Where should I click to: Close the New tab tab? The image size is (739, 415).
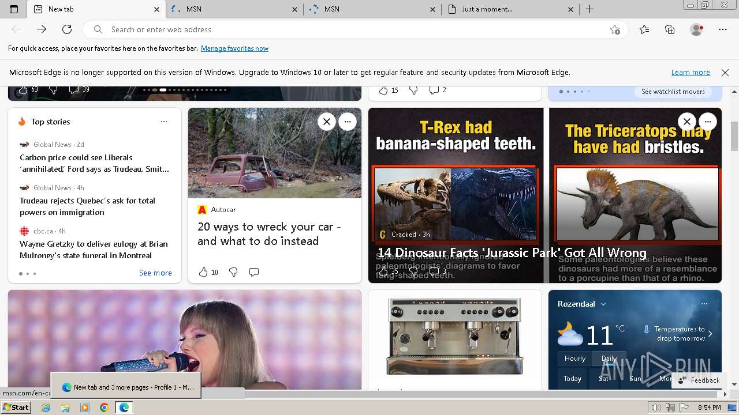pyautogui.click(x=156, y=9)
